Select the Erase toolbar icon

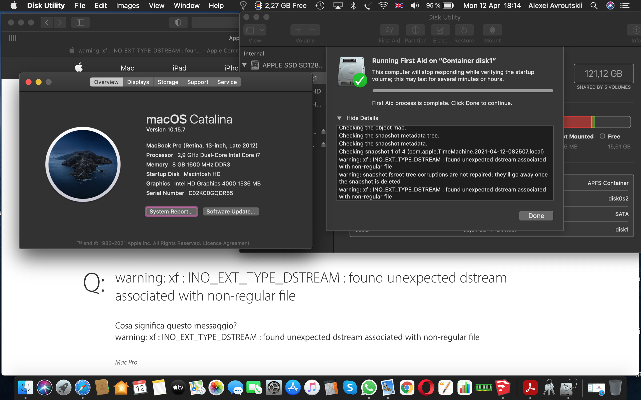[x=440, y=30]
